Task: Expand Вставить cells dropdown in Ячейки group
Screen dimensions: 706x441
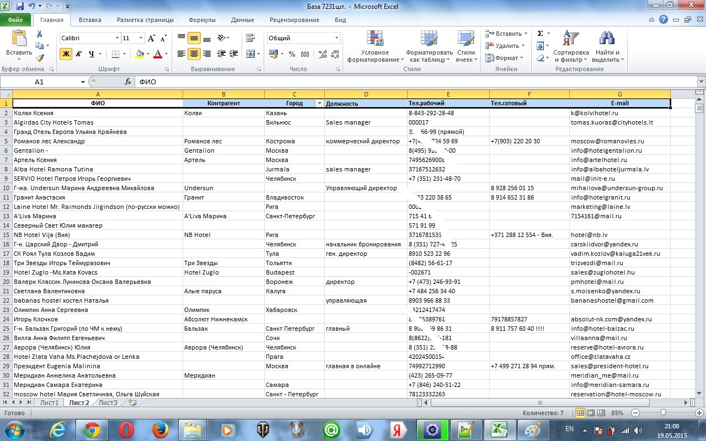Action: (526, 34)
